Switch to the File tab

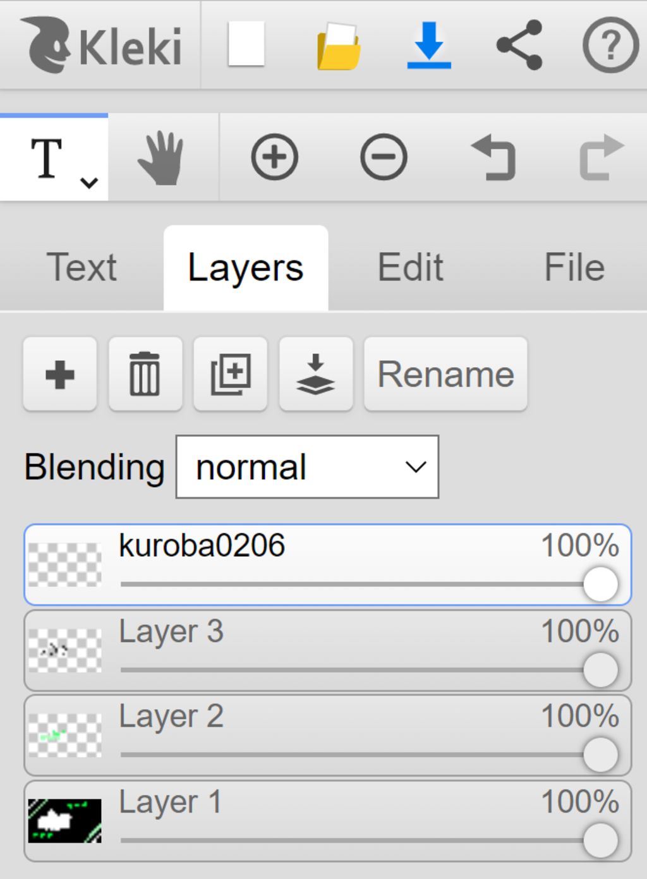(x=574, y=267)
